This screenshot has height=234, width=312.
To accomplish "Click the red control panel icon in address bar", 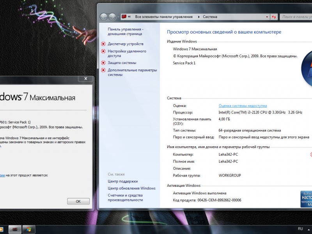I will point(124,17).
